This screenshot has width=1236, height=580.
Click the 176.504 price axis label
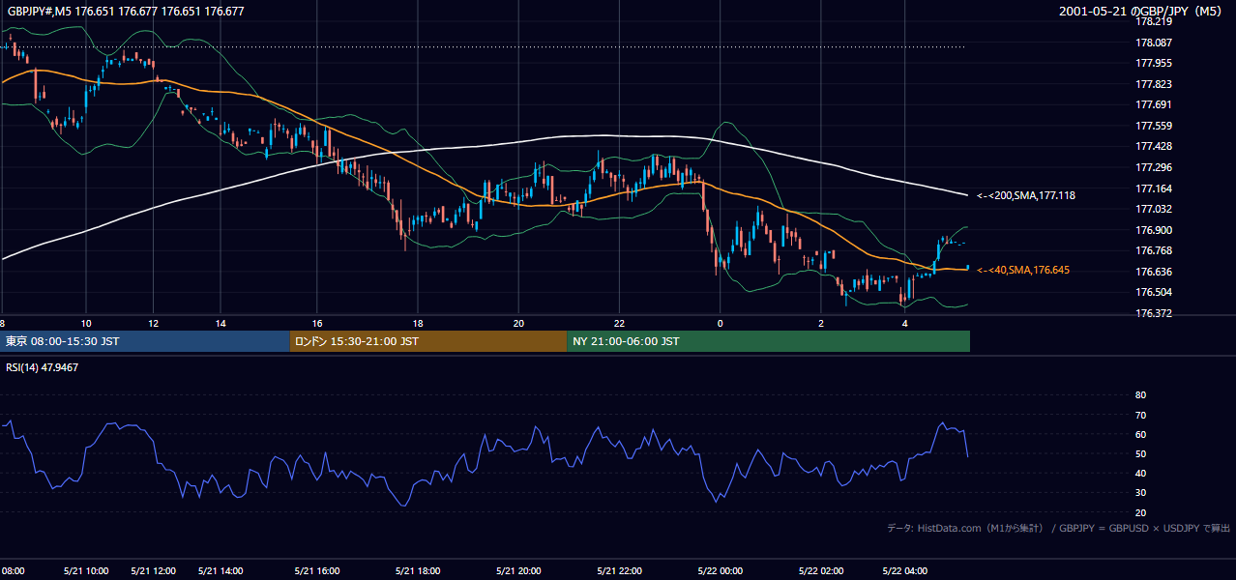1153,292
